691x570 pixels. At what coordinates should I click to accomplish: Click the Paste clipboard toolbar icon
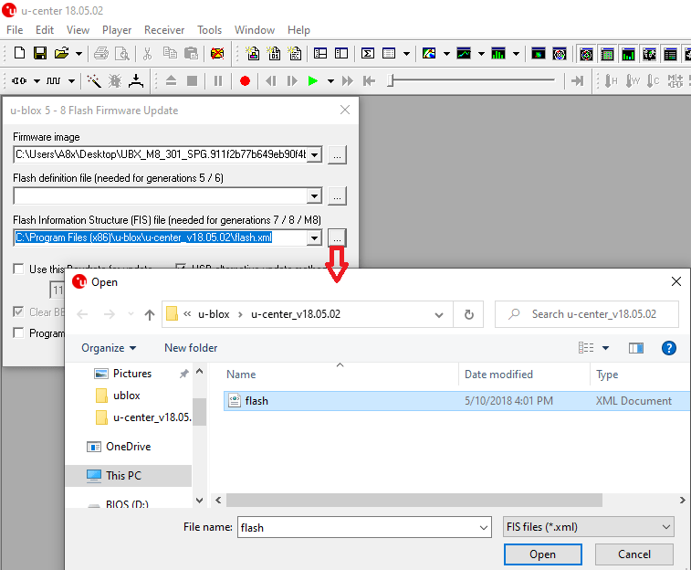tap(191, 53)
